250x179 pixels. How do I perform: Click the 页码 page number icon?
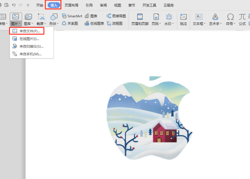coord(156,17)
